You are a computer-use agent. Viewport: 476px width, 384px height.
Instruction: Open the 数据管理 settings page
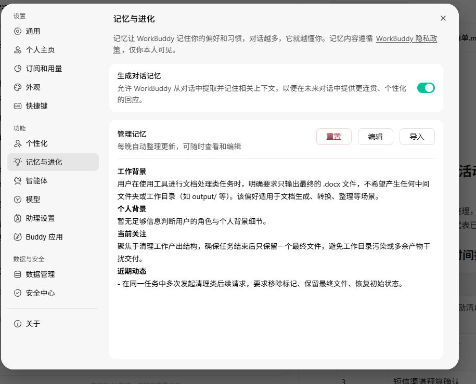53,274
